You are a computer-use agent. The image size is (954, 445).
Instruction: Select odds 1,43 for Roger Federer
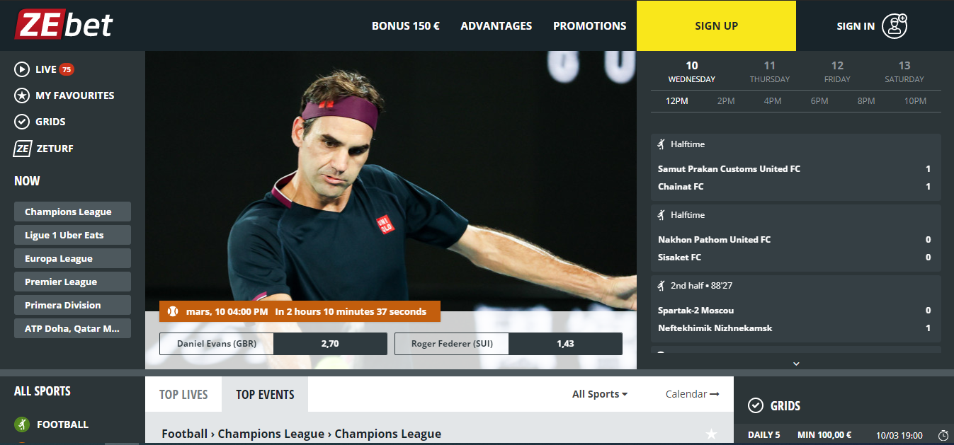565,344
